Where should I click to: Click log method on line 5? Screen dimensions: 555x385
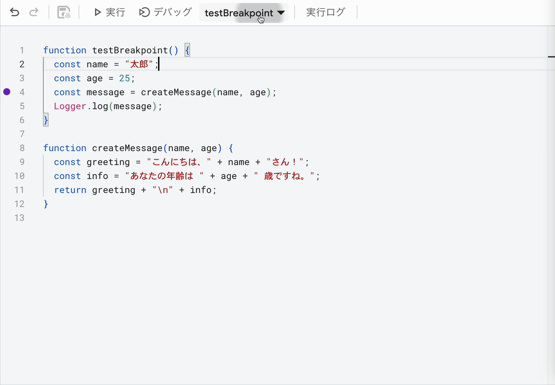(x=100, y=106)
